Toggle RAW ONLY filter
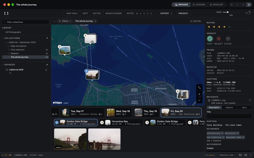The height and width of the screenshot is (158, 254). pos(72,13)
